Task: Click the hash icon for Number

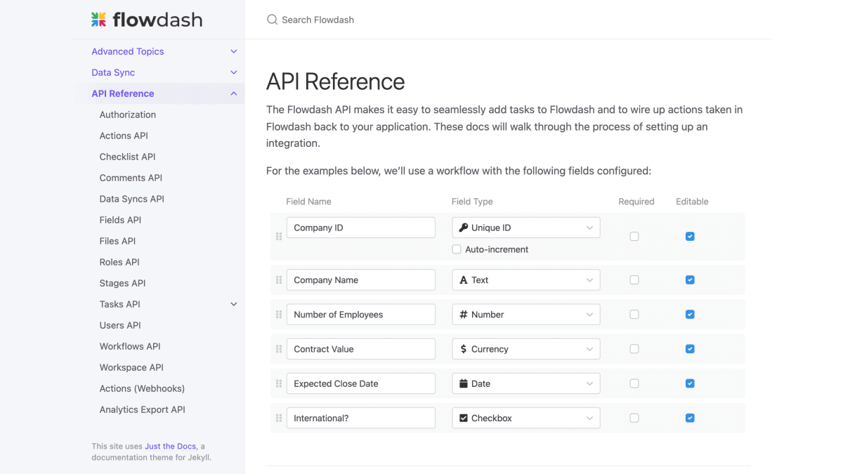Action: [x=464, y=315]
